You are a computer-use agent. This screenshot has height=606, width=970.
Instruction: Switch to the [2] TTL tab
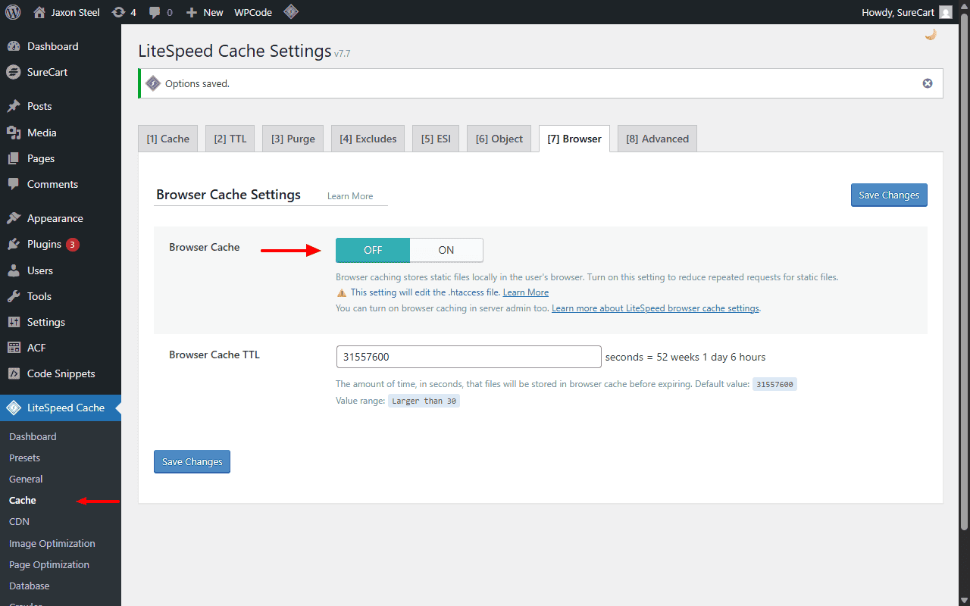(x=230, y=139)
